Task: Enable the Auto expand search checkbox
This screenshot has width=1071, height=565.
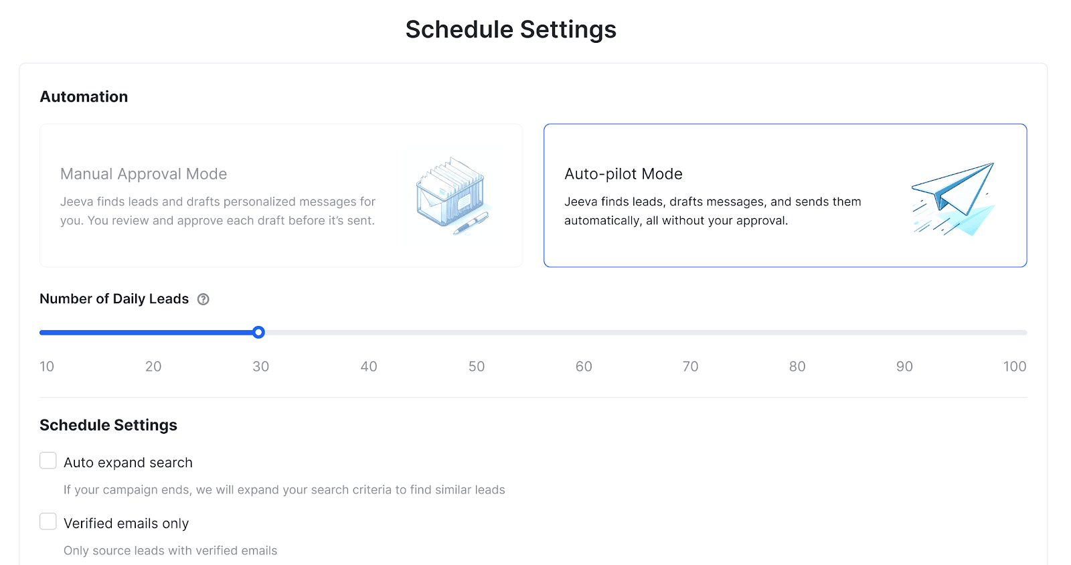Action: [x=48, y=461]
